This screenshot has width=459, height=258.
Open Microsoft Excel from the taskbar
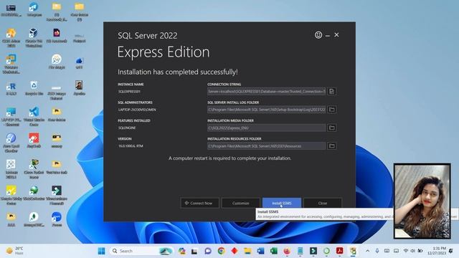click(x=274, y=251)
